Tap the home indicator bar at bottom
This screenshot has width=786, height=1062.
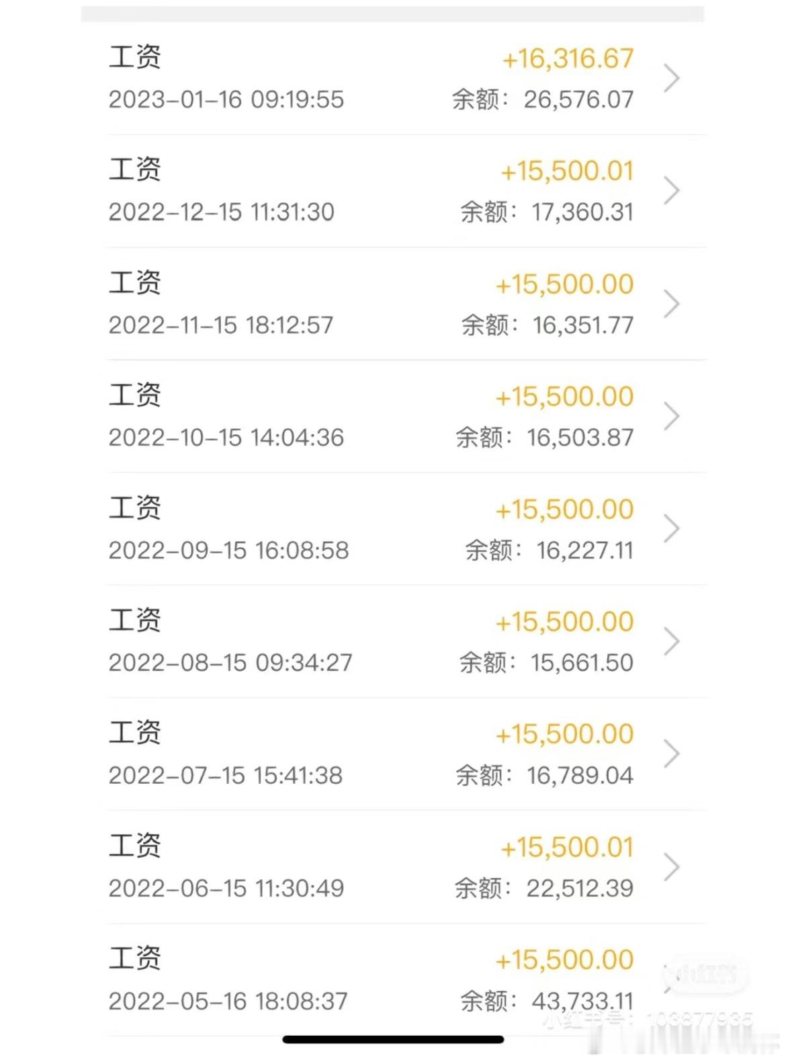click(393, 1040)
